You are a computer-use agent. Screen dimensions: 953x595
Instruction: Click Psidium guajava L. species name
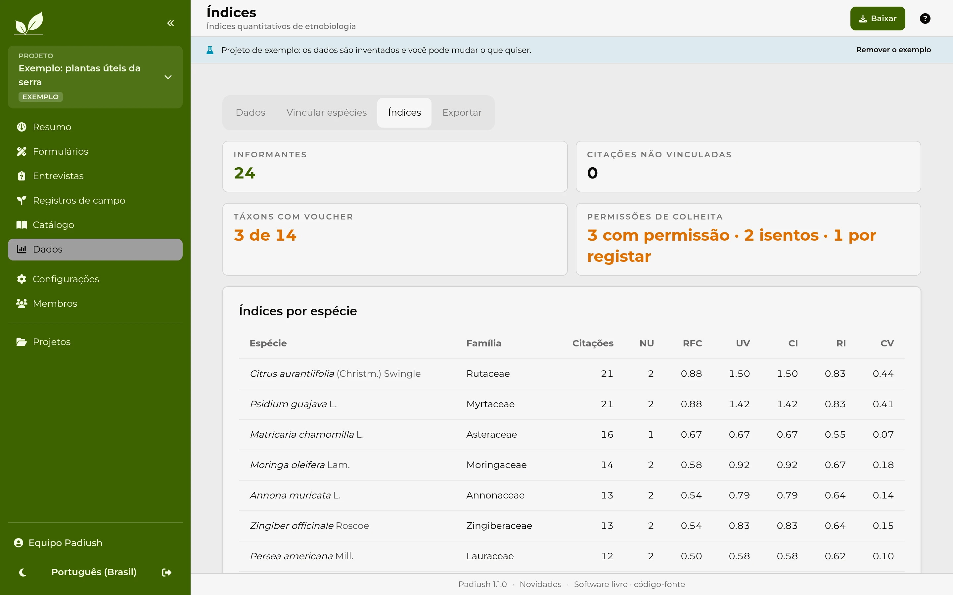click(x=294, y=404)
